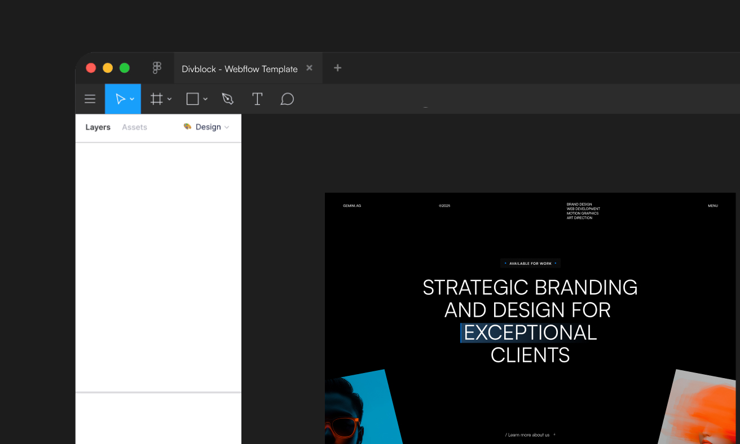Click the ©2025 text in the design
The width and height of the screenshot is (740, 444).
click(x=444, y=206)
